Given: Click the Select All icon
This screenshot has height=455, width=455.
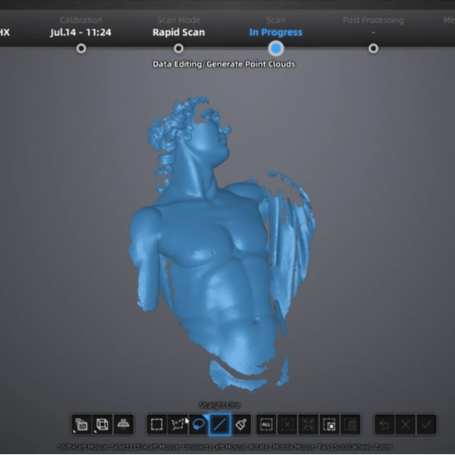Looking at the screenshot, I should tap(266, 425).
